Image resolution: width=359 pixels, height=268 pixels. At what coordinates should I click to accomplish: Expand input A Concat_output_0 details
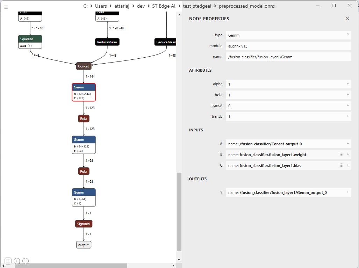pyautogui.click(x=347, y=144)
